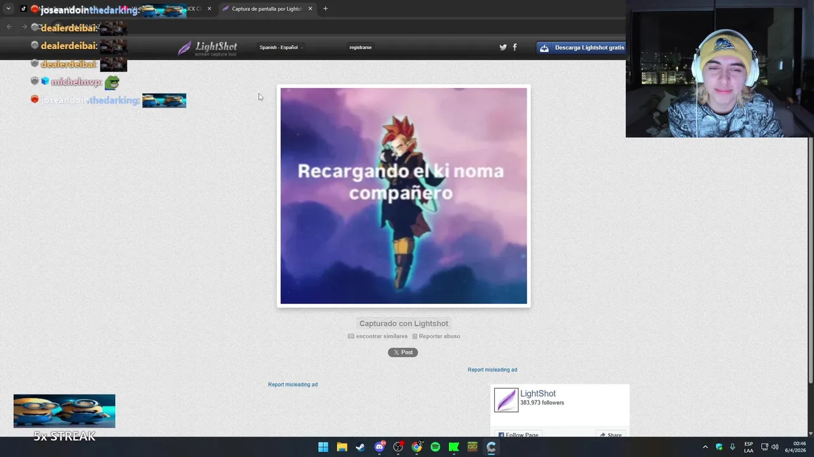This screenshot has height=457, width=814.
Task: Expand the browser tab search chevron
Action: point(8,9)
